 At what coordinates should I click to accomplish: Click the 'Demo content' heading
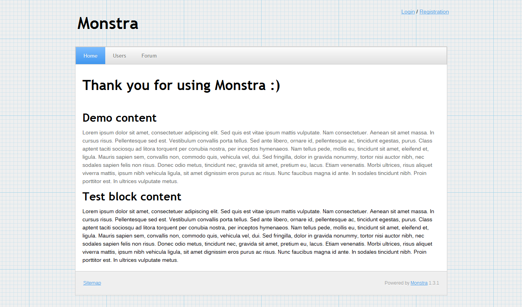[119, 118]
